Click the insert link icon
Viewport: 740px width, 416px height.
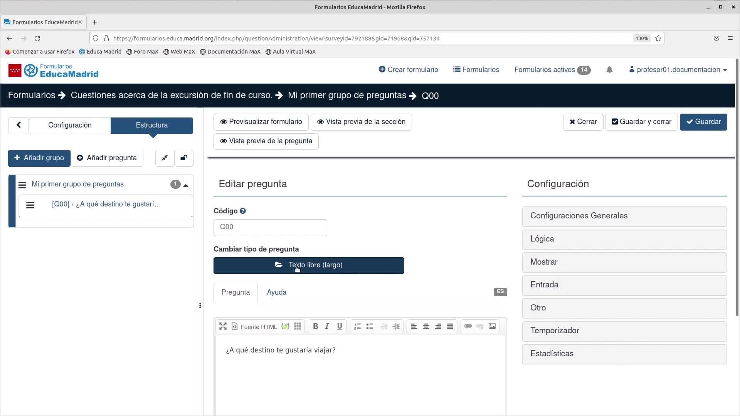(x=468, y=326)
